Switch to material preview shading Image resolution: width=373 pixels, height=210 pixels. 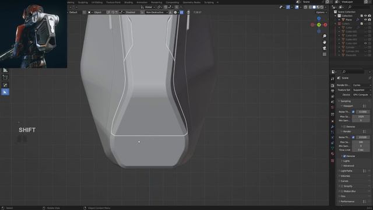(318, 7)
